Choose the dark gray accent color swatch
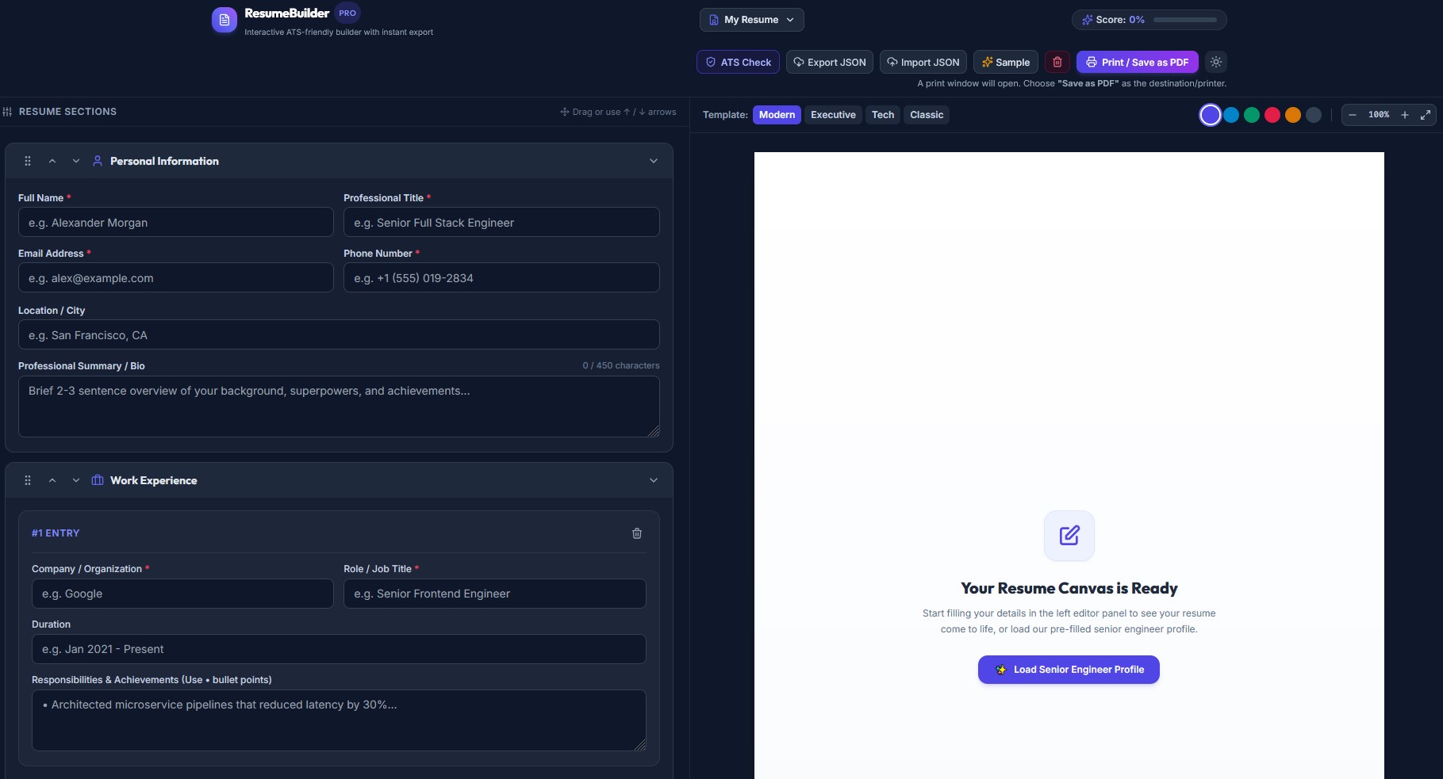 1314,115
